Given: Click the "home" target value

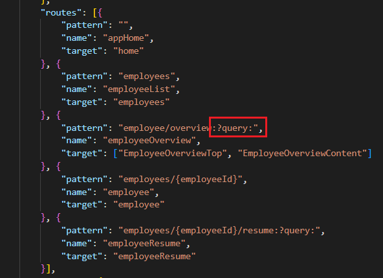Looking at the screenshot, I should point(129,51).
